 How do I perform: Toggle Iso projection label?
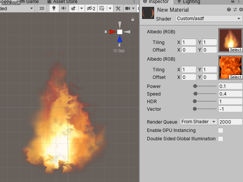coord(119,51)
